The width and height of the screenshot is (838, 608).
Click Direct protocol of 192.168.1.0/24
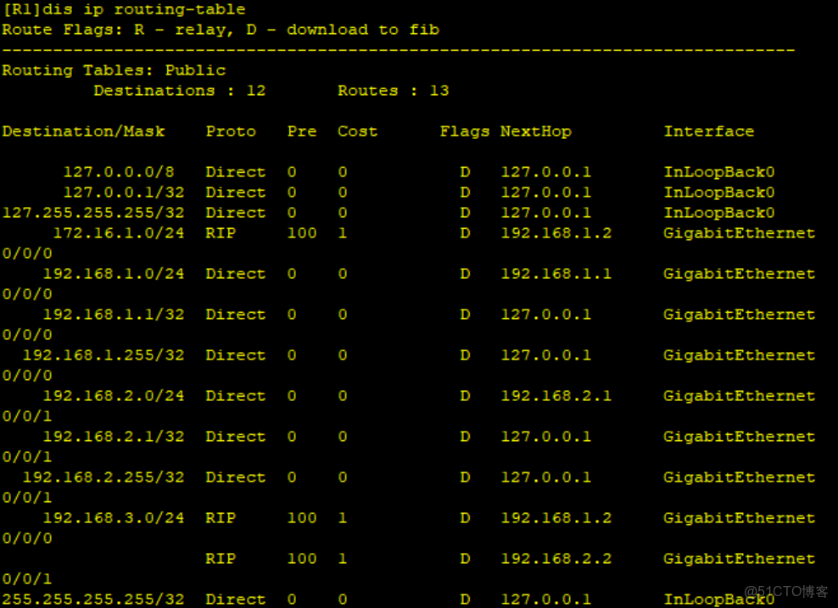pos(236,274)
